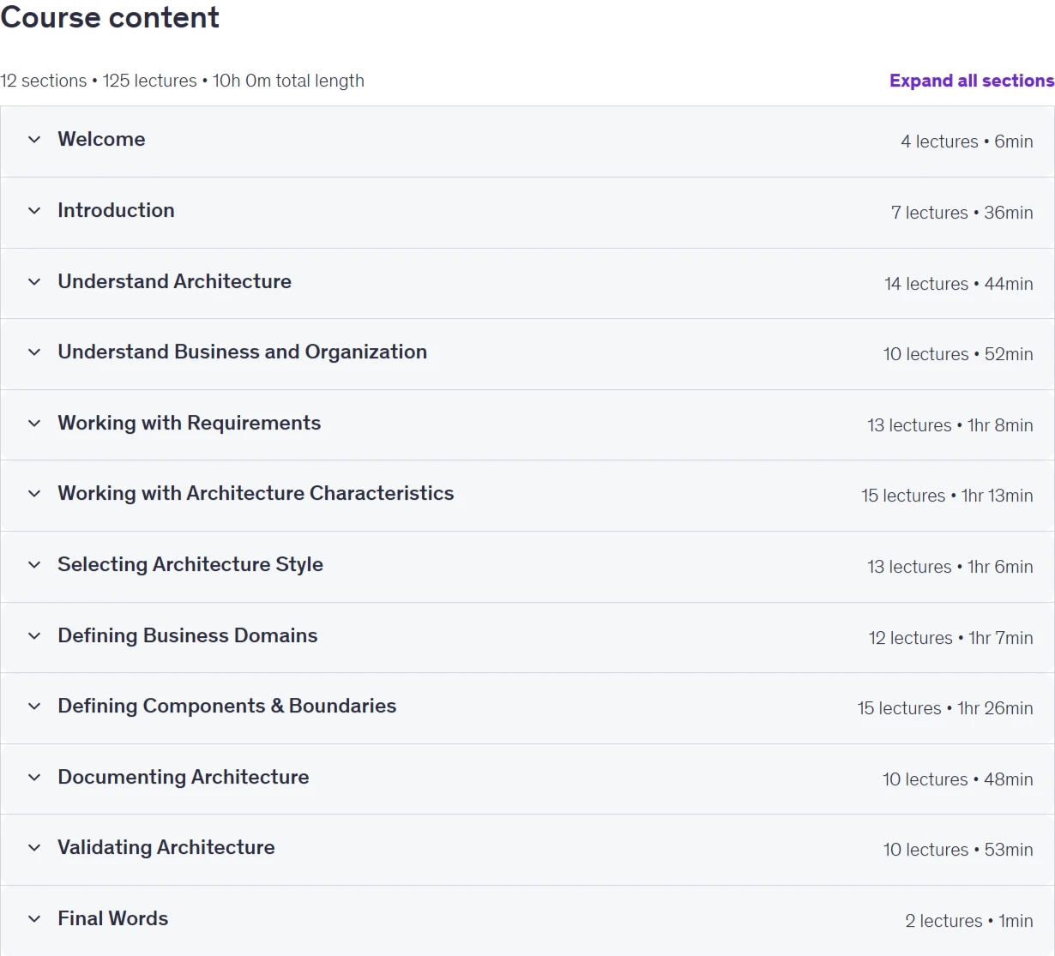Viewport: 1055px width, 956px height.
Task: Open Understand Architecture section title
Action: tap(174, 281)
